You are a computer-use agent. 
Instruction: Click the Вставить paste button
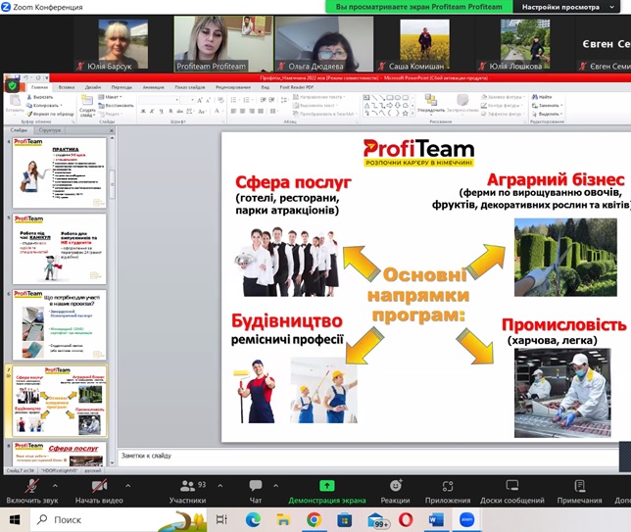15,104
